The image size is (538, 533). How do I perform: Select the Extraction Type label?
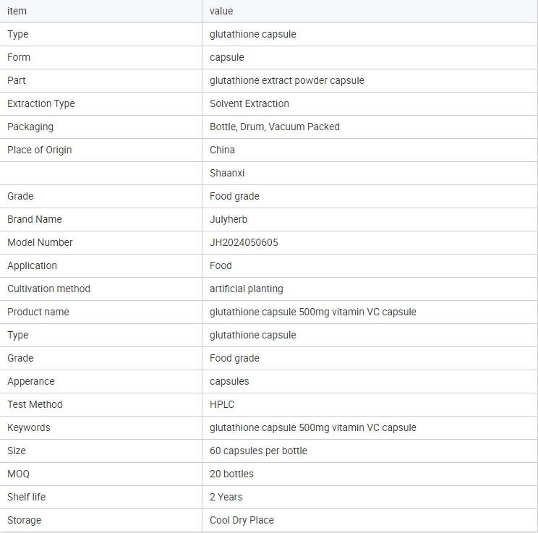tap(41, 103)
